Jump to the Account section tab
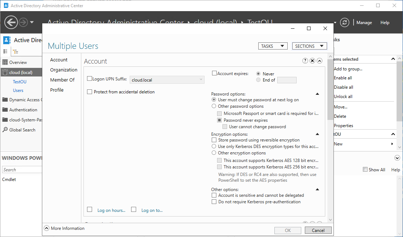This screenshot has width=403, height=237. click(x=59, y=60)
